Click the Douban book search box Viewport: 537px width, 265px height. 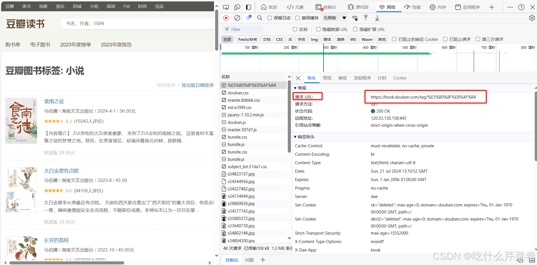pyautogui.click(x=137, y=24)
